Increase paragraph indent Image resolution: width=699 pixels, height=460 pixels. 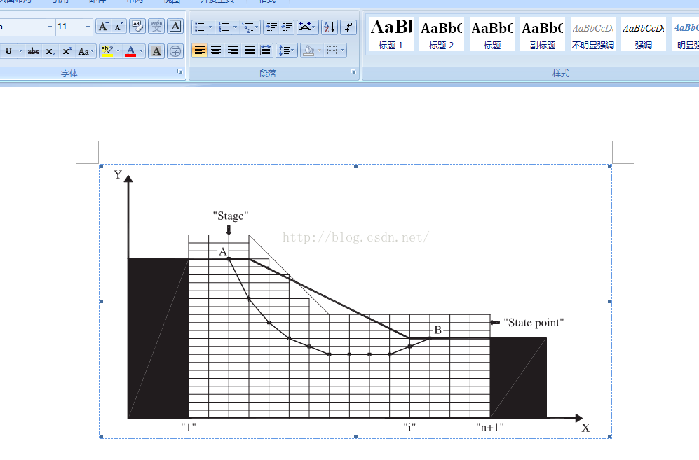click(x=287, y=27)
